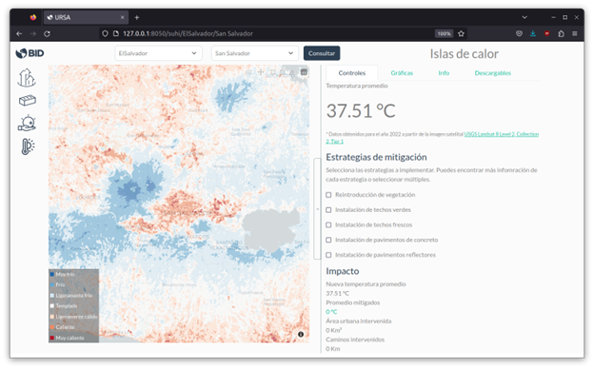The image size is (594, 369).
Task: Reload the page with refresh icon
Action: [47, 33]
